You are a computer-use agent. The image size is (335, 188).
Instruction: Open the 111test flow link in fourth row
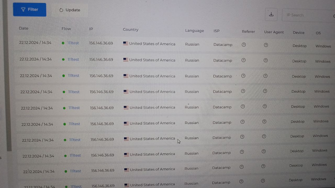[x=74, y=92]
